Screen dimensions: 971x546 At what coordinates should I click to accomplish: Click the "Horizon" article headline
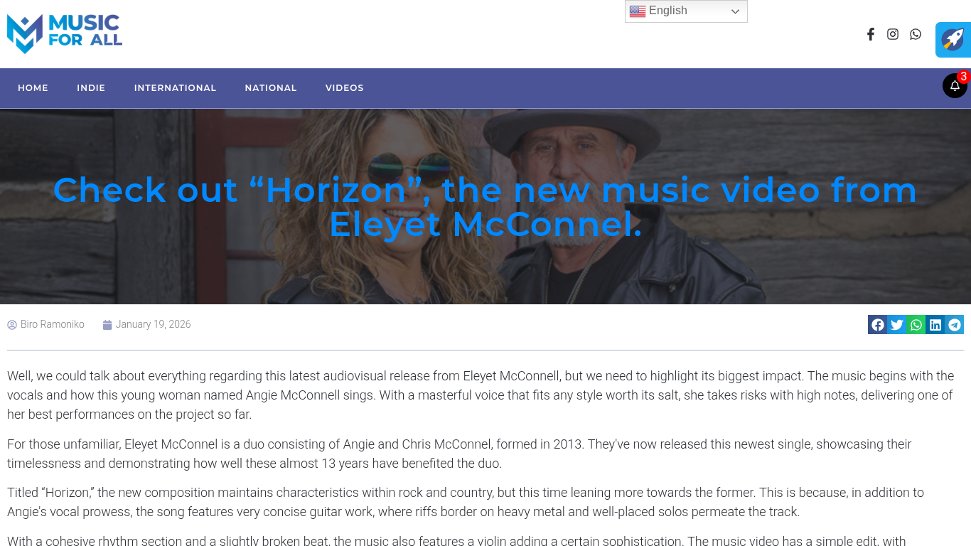point(485,207)
